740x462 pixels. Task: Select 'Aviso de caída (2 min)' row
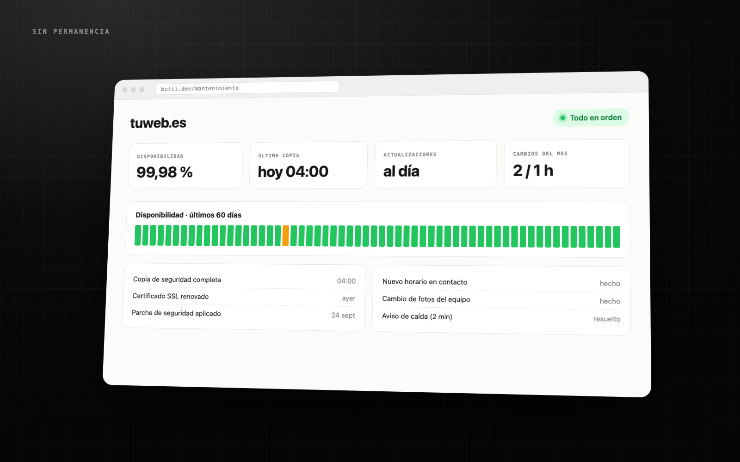point(501,317)
